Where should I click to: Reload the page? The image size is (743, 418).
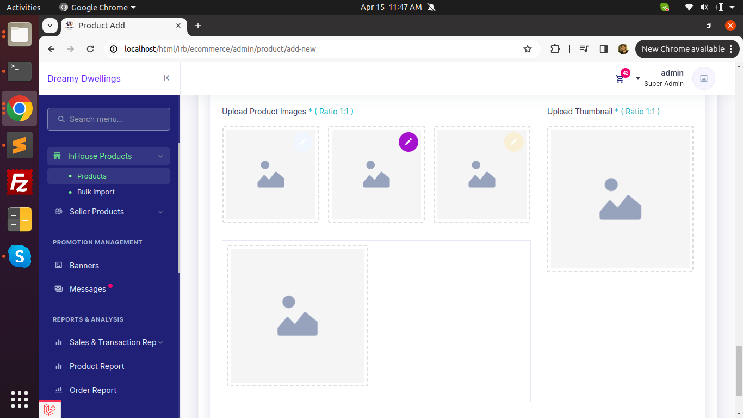[90, 49]
